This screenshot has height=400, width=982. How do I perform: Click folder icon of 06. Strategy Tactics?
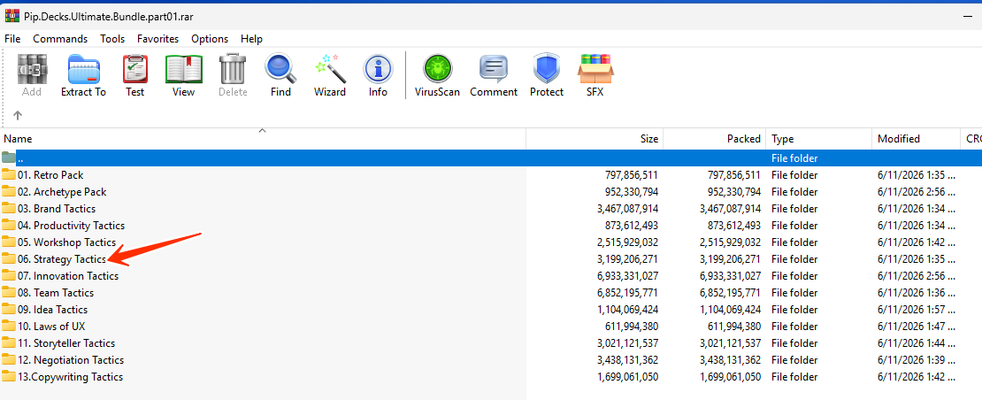click(8, 259)
